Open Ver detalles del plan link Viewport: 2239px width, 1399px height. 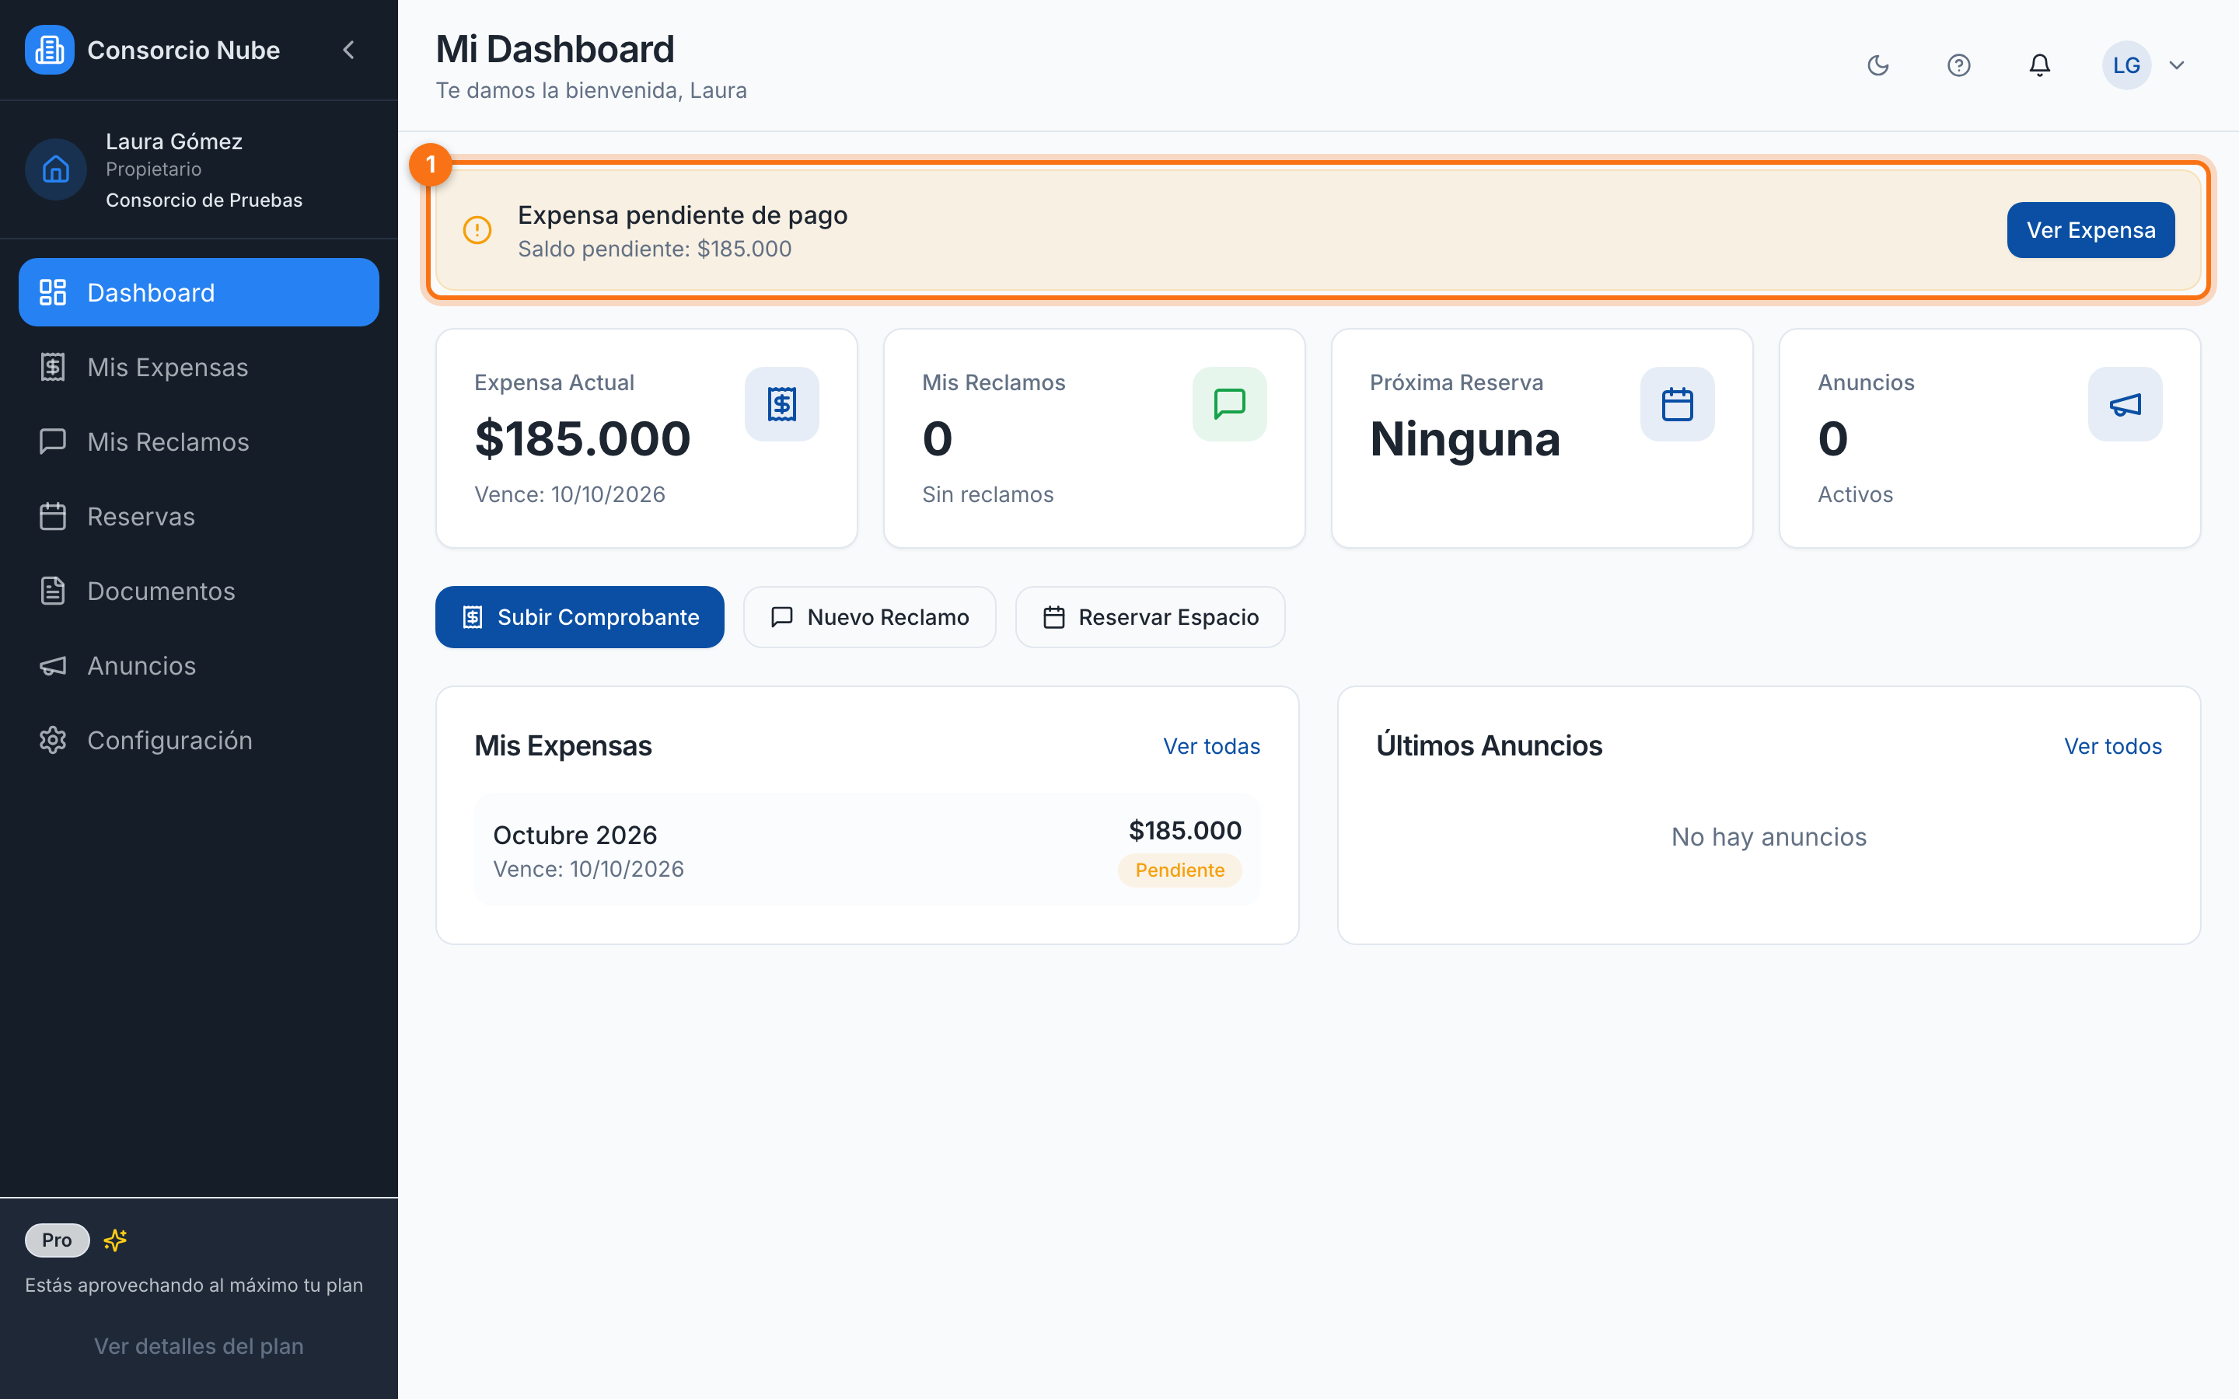199,1346
